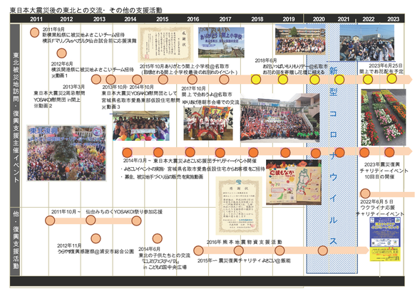Click the 2020 year header

[319, 19]
